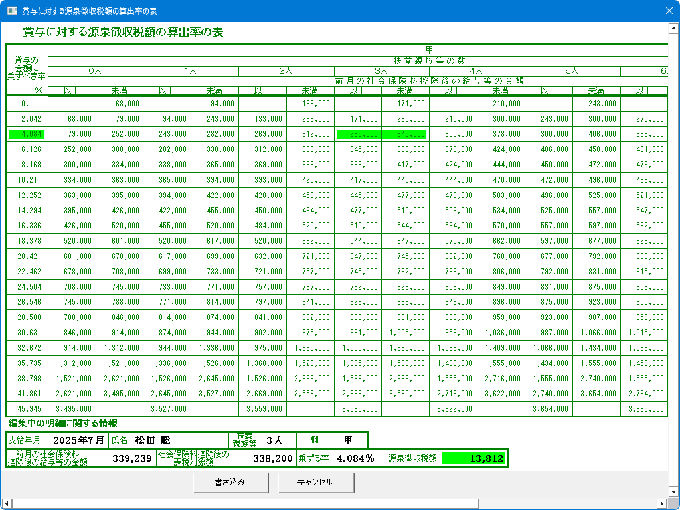Click the application icon in the title bar
The image size is (680, 510).
(11, 11)
